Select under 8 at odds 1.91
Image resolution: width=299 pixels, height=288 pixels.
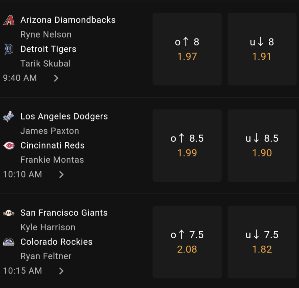(x=262, y=49)
